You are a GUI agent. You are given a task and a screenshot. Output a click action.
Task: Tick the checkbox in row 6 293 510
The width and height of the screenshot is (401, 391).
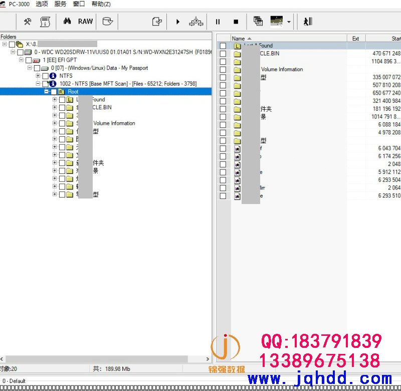223,196
